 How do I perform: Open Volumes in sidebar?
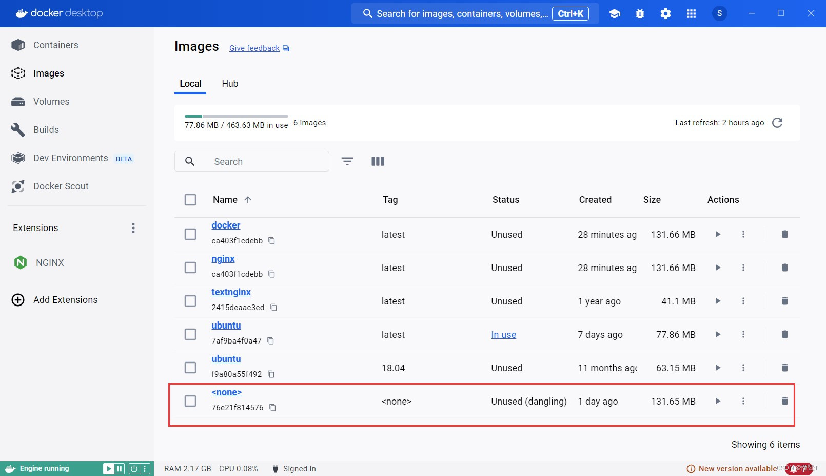click(51, 102)
